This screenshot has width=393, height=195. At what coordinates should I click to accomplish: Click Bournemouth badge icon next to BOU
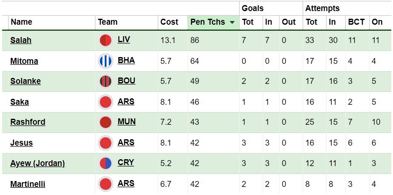coord(106,81)
